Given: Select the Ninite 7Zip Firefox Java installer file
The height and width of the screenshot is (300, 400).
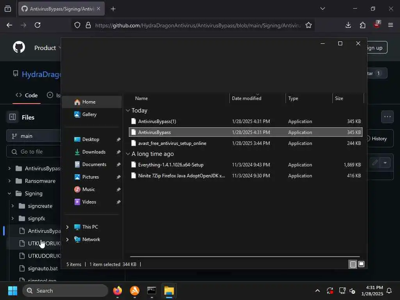Looking at the screenshot, I should point(246,176).
